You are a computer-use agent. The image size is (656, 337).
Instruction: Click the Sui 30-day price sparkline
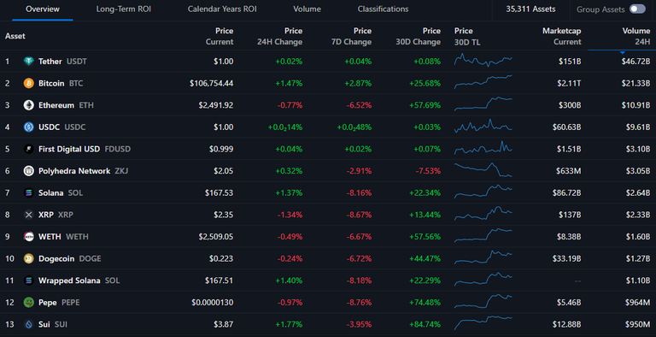pos(483,323)
